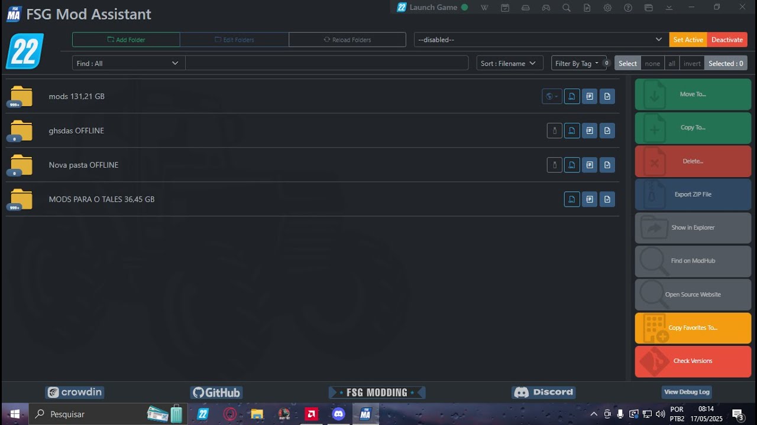The height and width of the screenshot is (425, 757).
Task: Click Find on ModHub button
Action: (693, 261)
